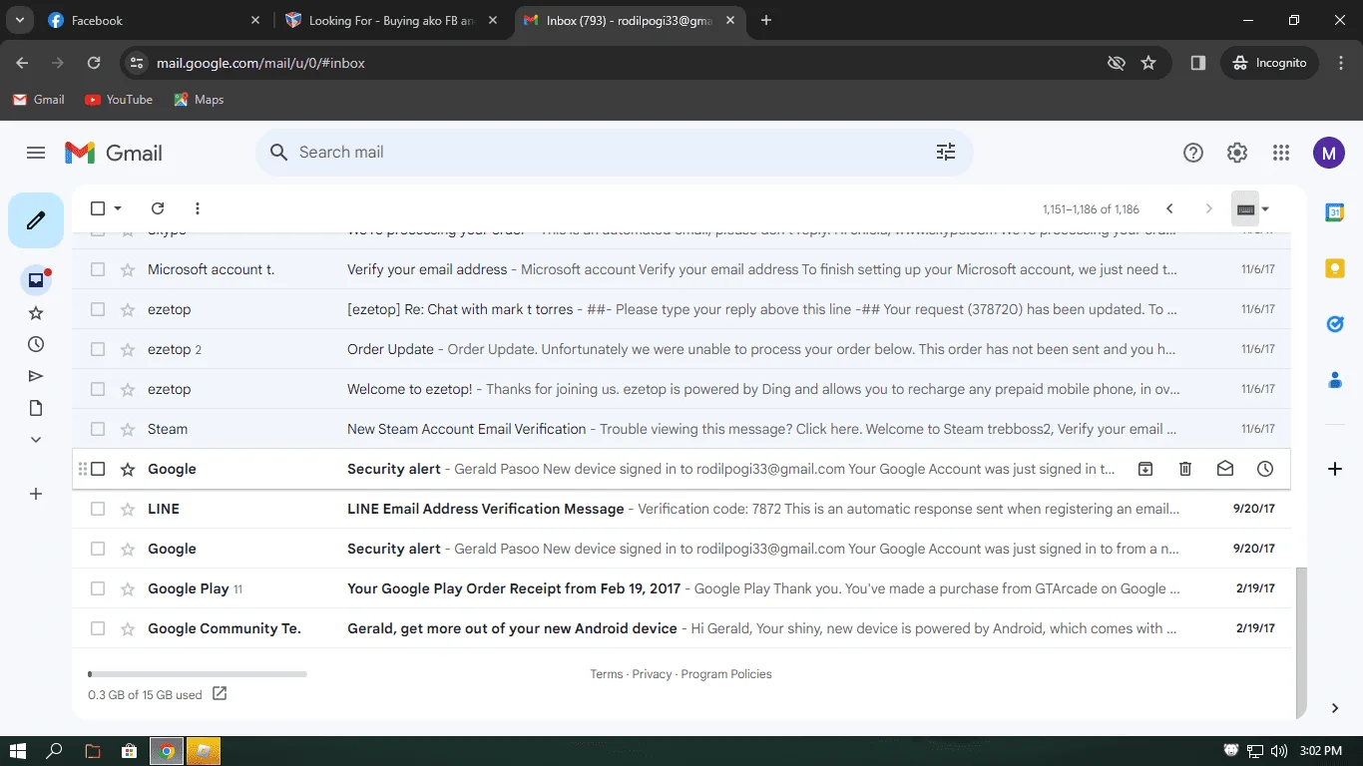Viewport: 1363px width, 766px height.
Task: Star the Google Play order receipt email
Action: tap(128, 588)
